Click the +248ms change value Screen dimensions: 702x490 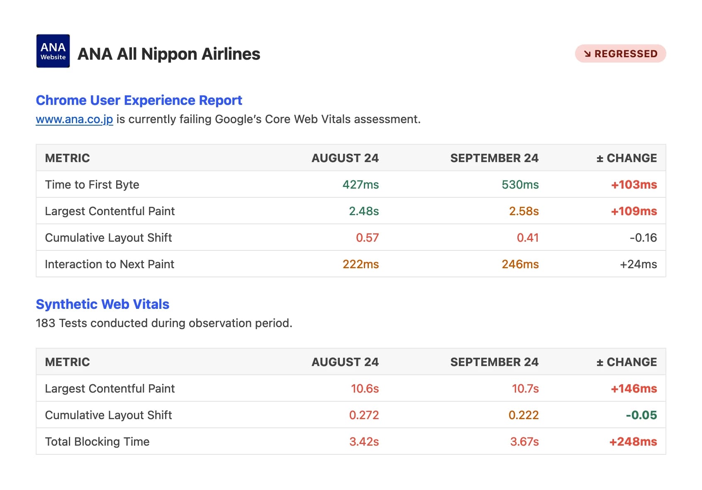point(633,442)
